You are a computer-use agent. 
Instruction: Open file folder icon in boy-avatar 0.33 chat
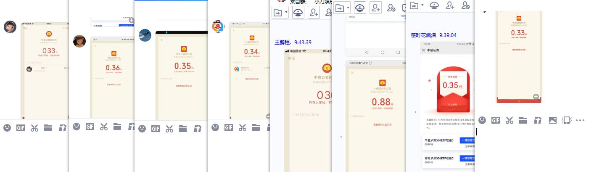click(x=48, y=127)
